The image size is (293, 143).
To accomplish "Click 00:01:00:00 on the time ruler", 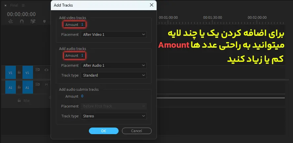I will pyautogui.click(x=168, y=17).
